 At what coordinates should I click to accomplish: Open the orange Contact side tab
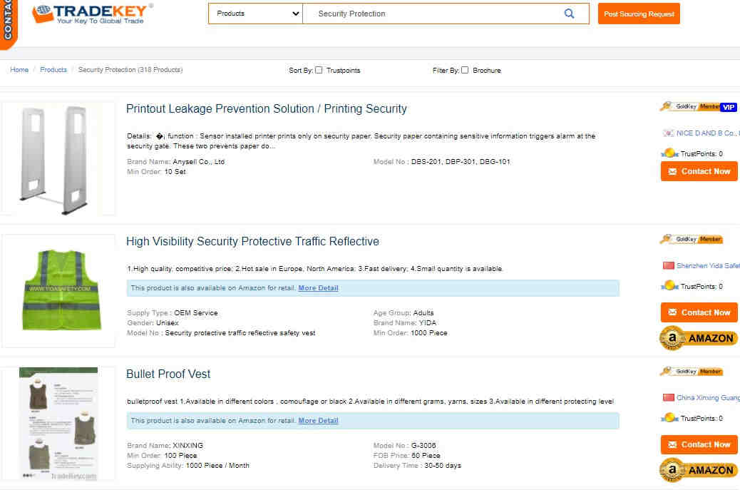click(x=8, y=24)
